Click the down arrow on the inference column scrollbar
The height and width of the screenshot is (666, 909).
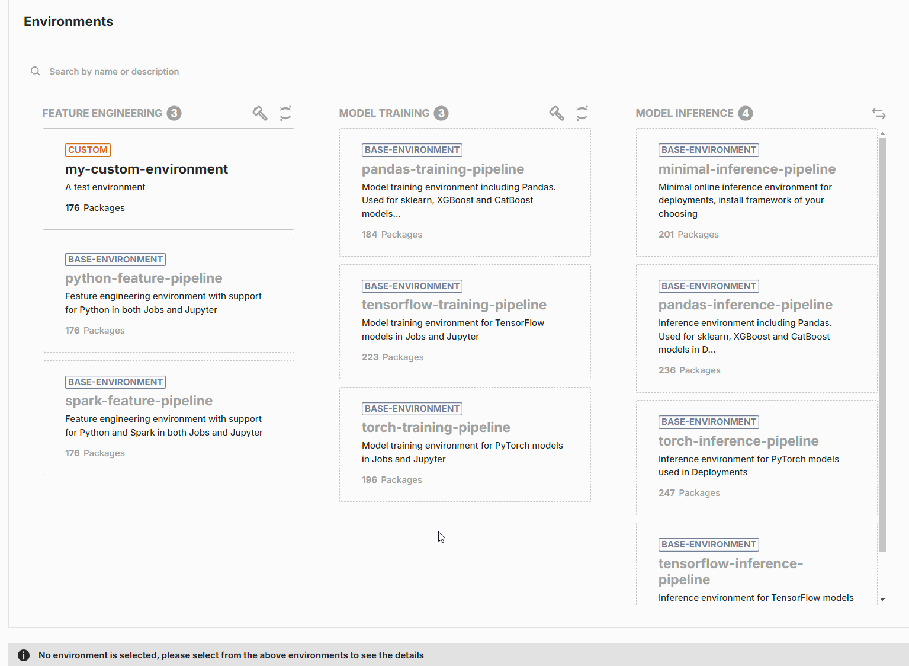pyautogui.click(x=882, y=598)
